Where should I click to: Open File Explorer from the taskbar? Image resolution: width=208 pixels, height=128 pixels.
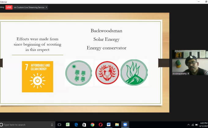coord(117,125)
